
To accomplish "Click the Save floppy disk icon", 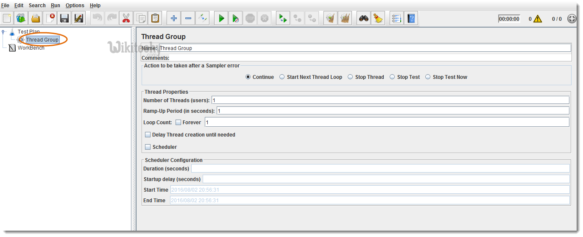I will point(64,18).
